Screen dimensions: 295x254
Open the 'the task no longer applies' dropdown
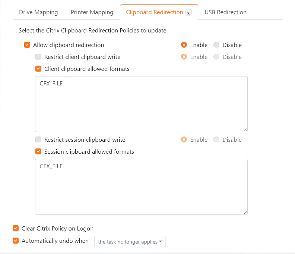tap(130, 242)
